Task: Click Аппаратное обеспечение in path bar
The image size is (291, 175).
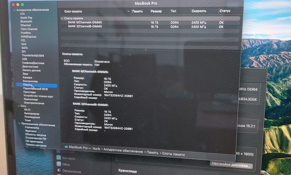Action: click(x=123, y=151)
